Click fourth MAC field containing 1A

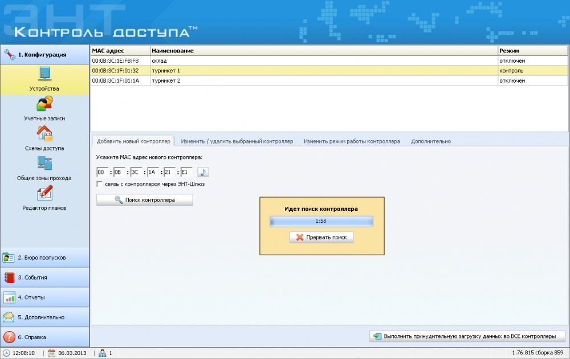point(153,172)
